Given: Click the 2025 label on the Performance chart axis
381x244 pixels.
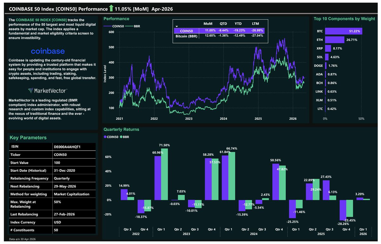Looking at the screenshot, I should pyautogui.click(x=258, y=119).
